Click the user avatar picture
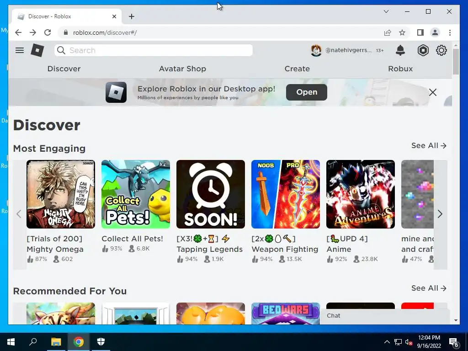 tap(316, 50)
